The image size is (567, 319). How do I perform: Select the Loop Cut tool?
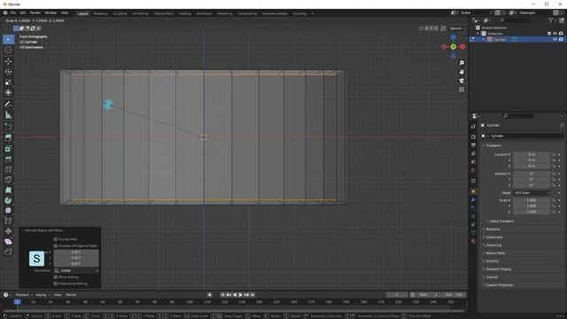point(8,169)
